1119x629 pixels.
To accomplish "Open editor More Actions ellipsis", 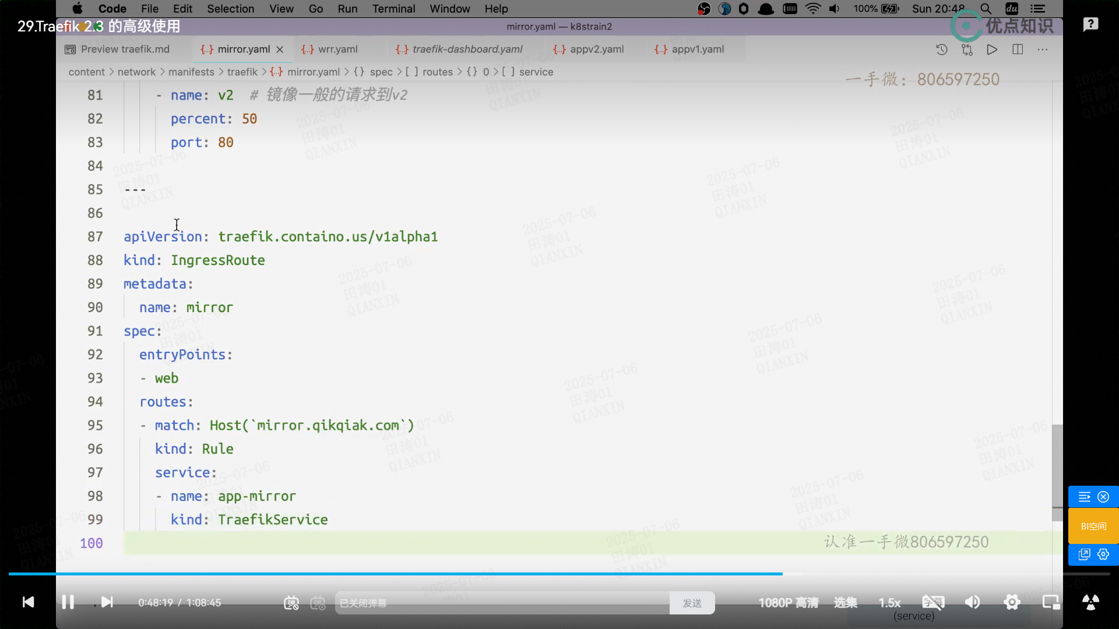I will 1043,50.
